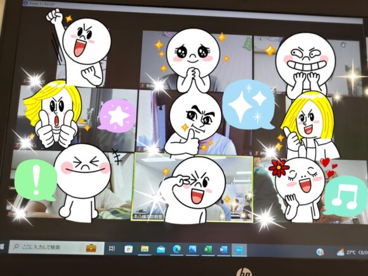Click the ここに入力して検索 search field
This screenshot has width=368, height=276.
coord(56,247)
